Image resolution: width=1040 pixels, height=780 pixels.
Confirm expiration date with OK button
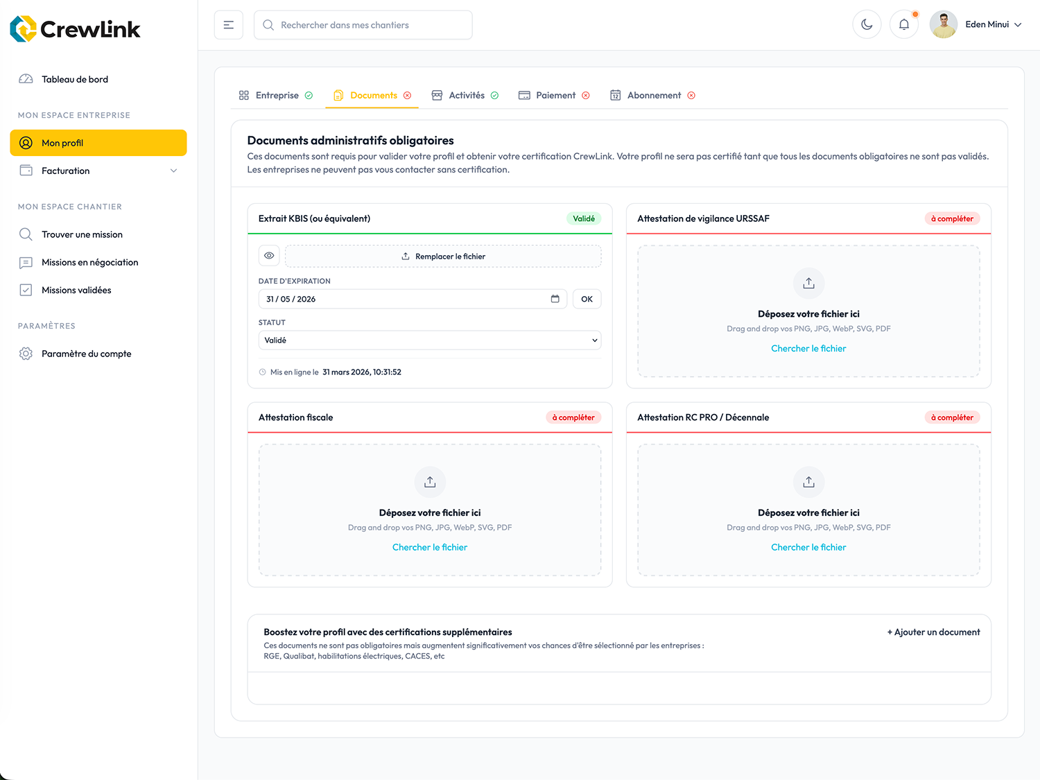point(587,299)
